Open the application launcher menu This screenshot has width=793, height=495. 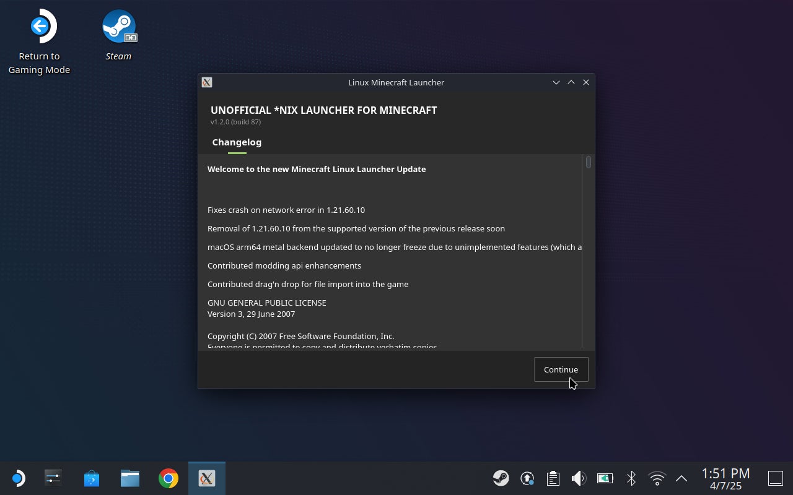(x=18, y=478)
